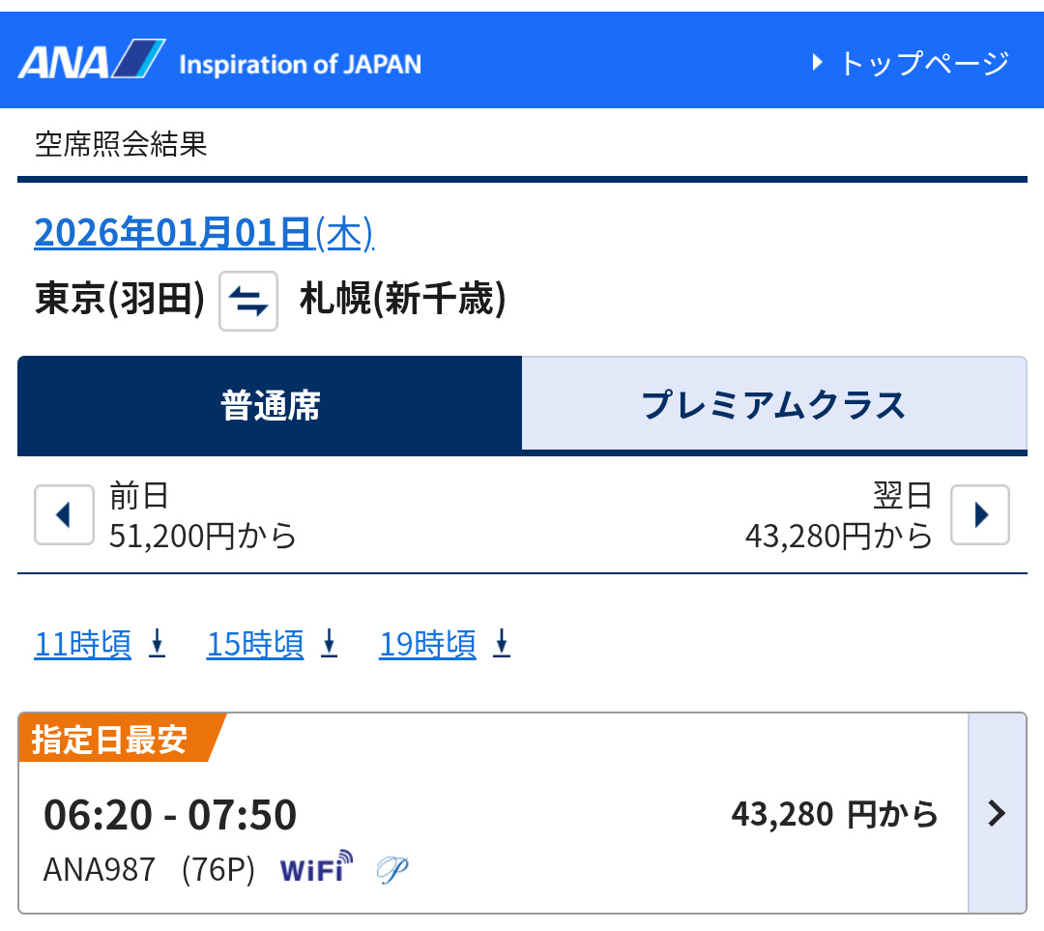Go to トップページ link

(x=911, y=64)
